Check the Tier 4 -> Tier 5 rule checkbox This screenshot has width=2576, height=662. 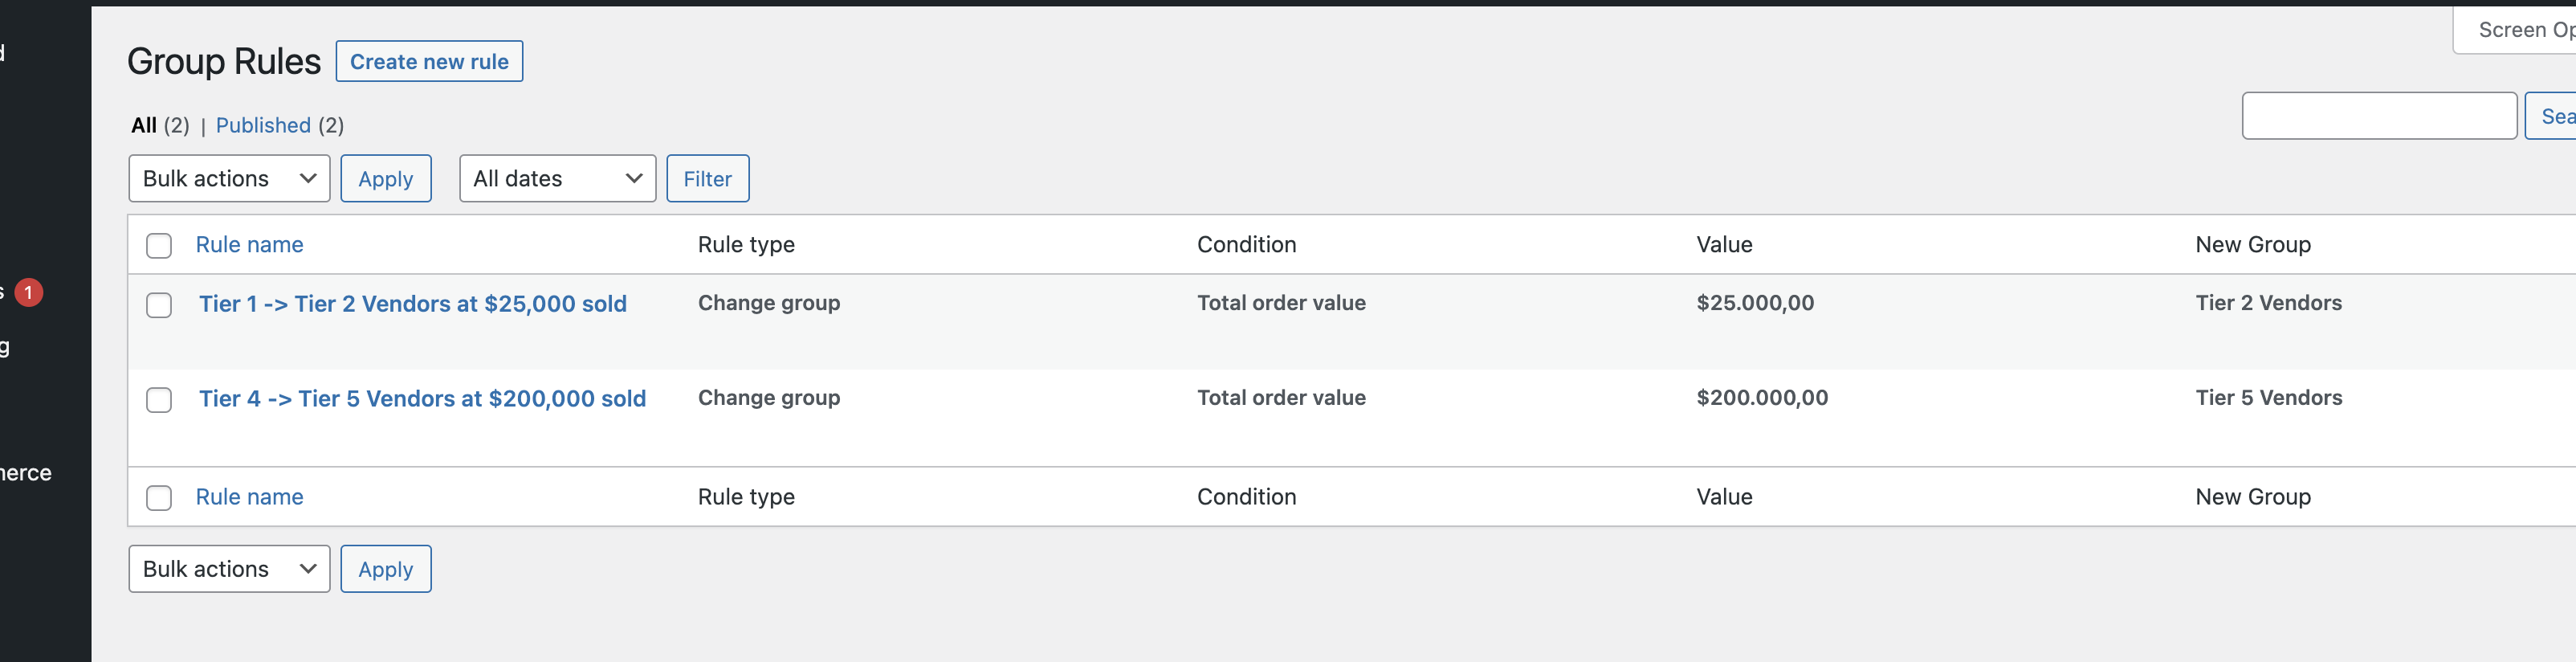[159, 400]
